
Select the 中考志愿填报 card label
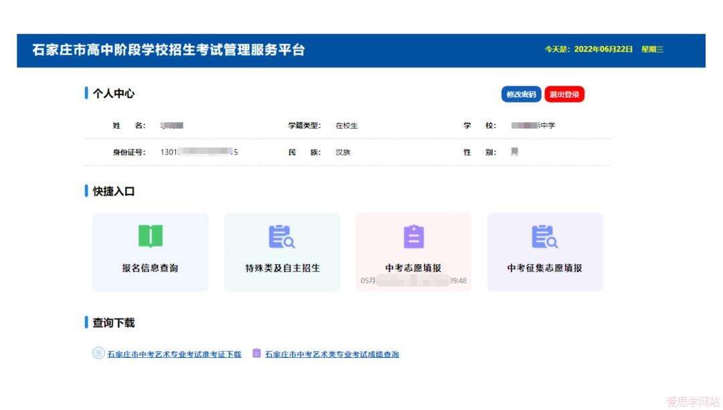pyautogui.click(x=413, y=268)
